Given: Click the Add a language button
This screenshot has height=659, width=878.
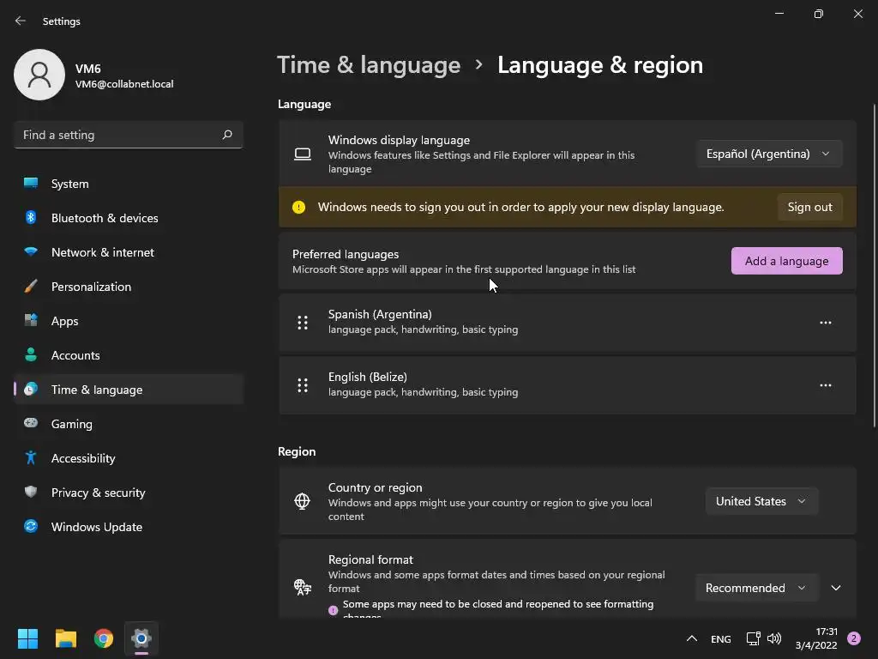Looking at the screenshot, I should [786, 261].
